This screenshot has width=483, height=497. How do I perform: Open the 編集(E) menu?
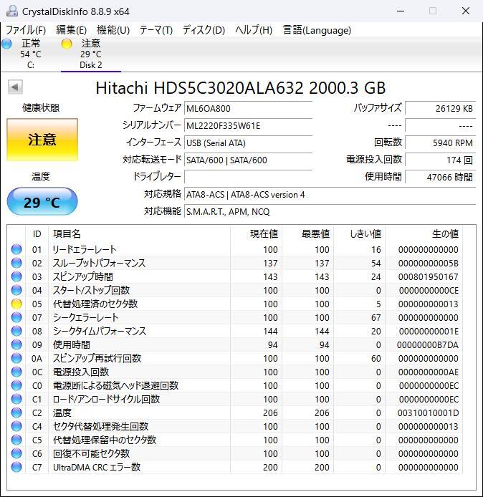[x=72, y=30]
